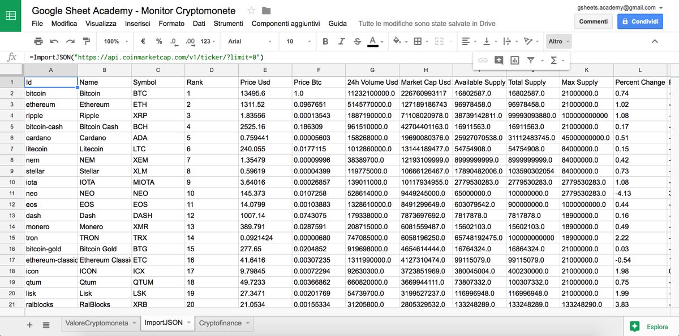The width and height of the screenshot is (679, 336).
Task: Toggle strikethrough formatting
Action: coord(357,41)
